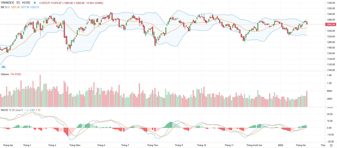Open chart settings gear icon
337x148 pixels.
point(331,146)
